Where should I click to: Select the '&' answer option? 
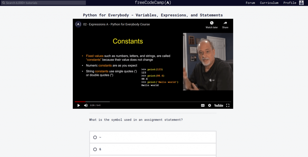pyautogui.click(x=153, y=149)
